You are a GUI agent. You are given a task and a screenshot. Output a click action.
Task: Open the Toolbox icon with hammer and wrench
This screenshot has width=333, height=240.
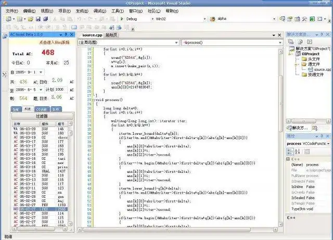pos(304,19)
